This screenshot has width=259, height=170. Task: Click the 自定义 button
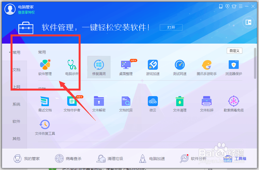coord(234,51)
